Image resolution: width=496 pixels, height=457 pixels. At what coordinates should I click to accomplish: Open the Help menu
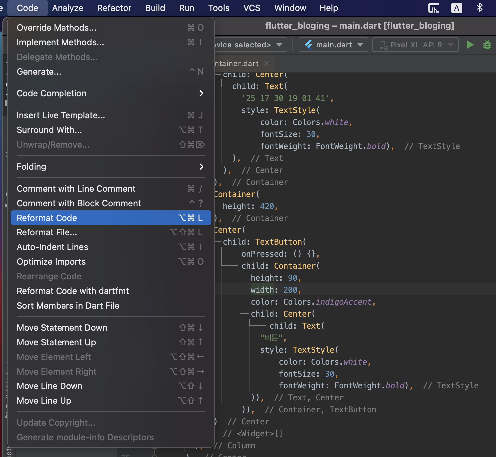(x=329, y=8)
